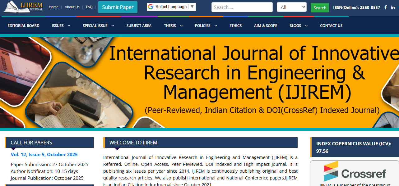Open the Blogs dropdown menu
Viewport: 399px width, 186px height.
(x=298, y=26)
